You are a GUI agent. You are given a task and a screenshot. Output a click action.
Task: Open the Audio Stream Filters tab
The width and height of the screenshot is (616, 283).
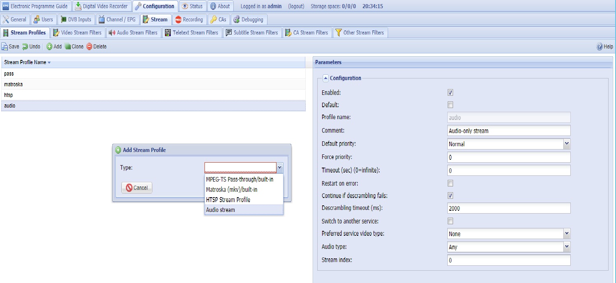pos(133,32)
